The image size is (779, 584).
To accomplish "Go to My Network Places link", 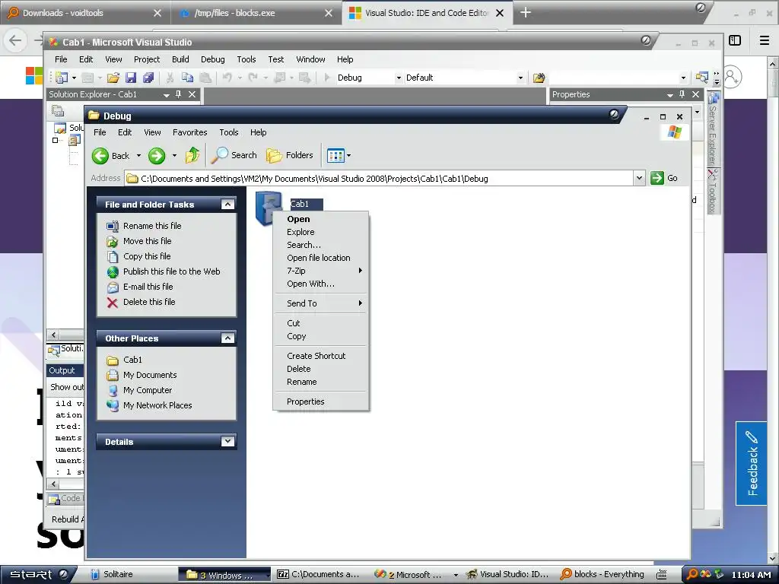I will [x=157, y=405].
